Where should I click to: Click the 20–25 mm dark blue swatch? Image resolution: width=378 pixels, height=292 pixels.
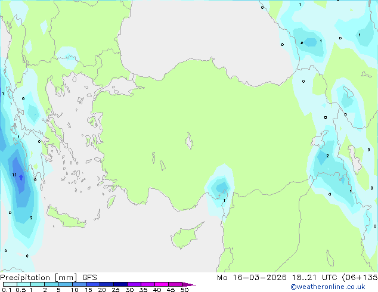(107, 284)
